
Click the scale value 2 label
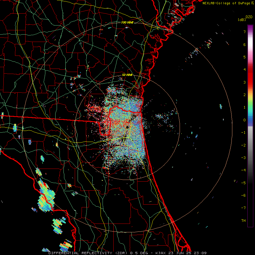tap(245, 95)
